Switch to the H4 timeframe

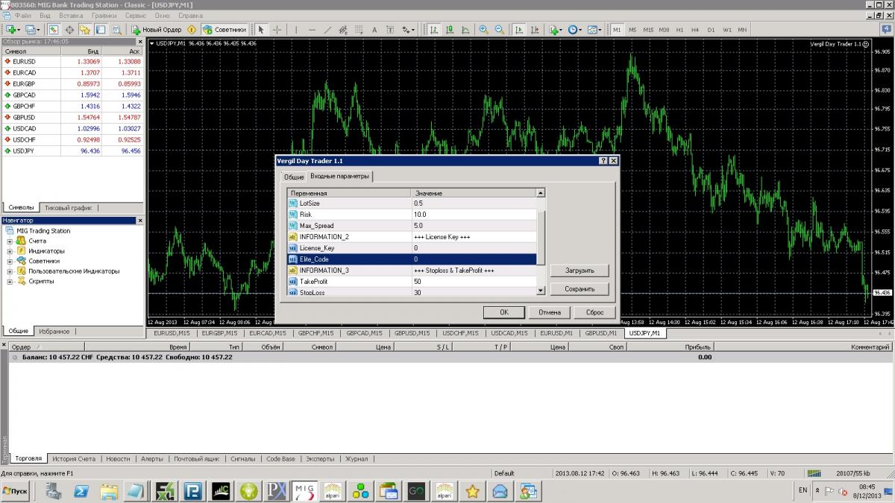point(695,30)
